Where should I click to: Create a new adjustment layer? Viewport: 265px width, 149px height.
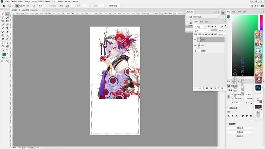(x=211, y=88)
